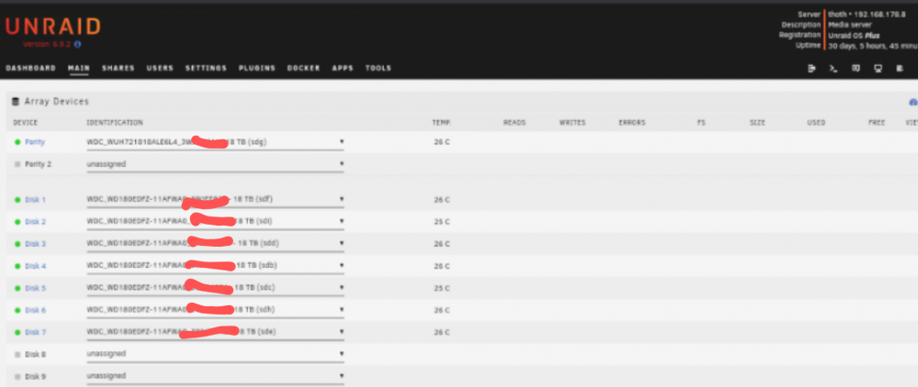Open the Parity 2 unassigned dropdown
Image resolution: width=918 pixels, height=387 pixels.
(215, 164)
